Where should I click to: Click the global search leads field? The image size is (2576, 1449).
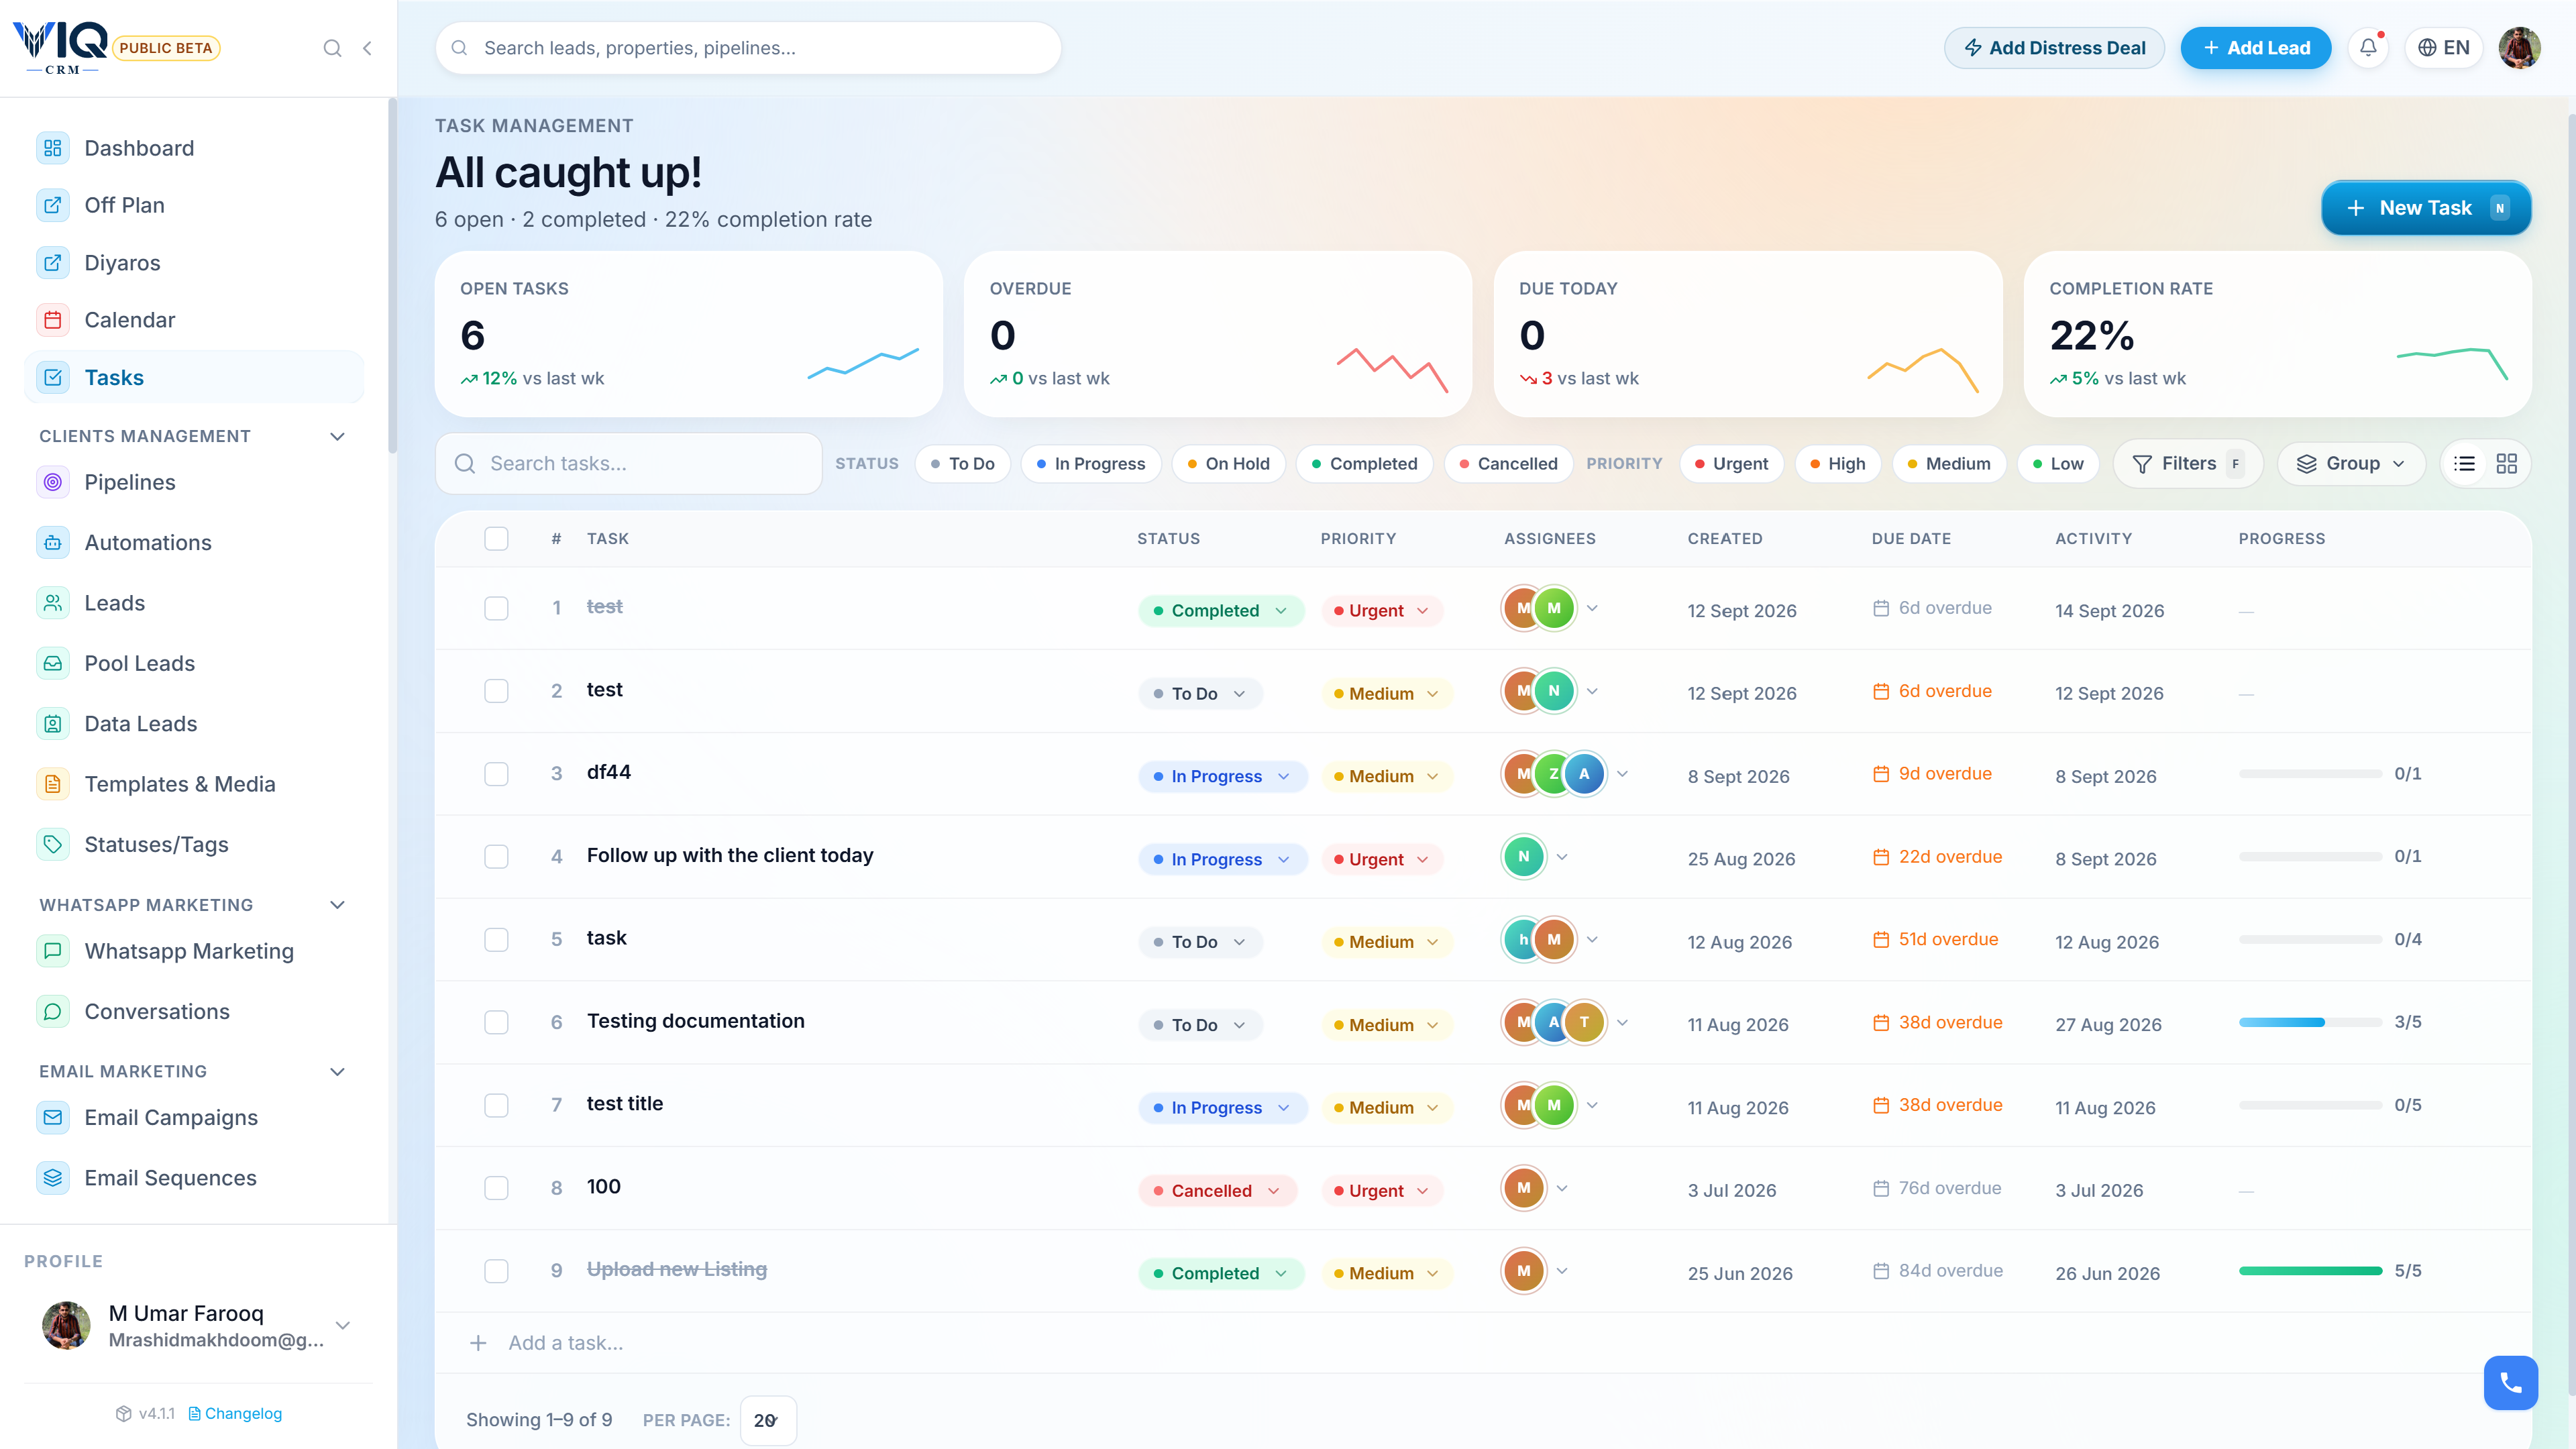748,47
